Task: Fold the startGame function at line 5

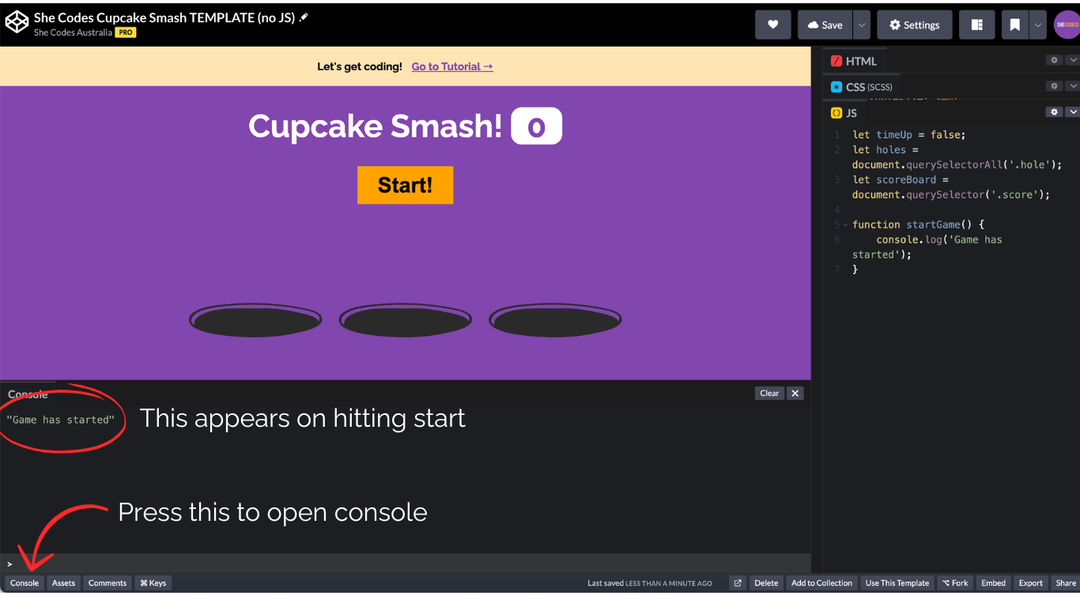Action: 845,225
